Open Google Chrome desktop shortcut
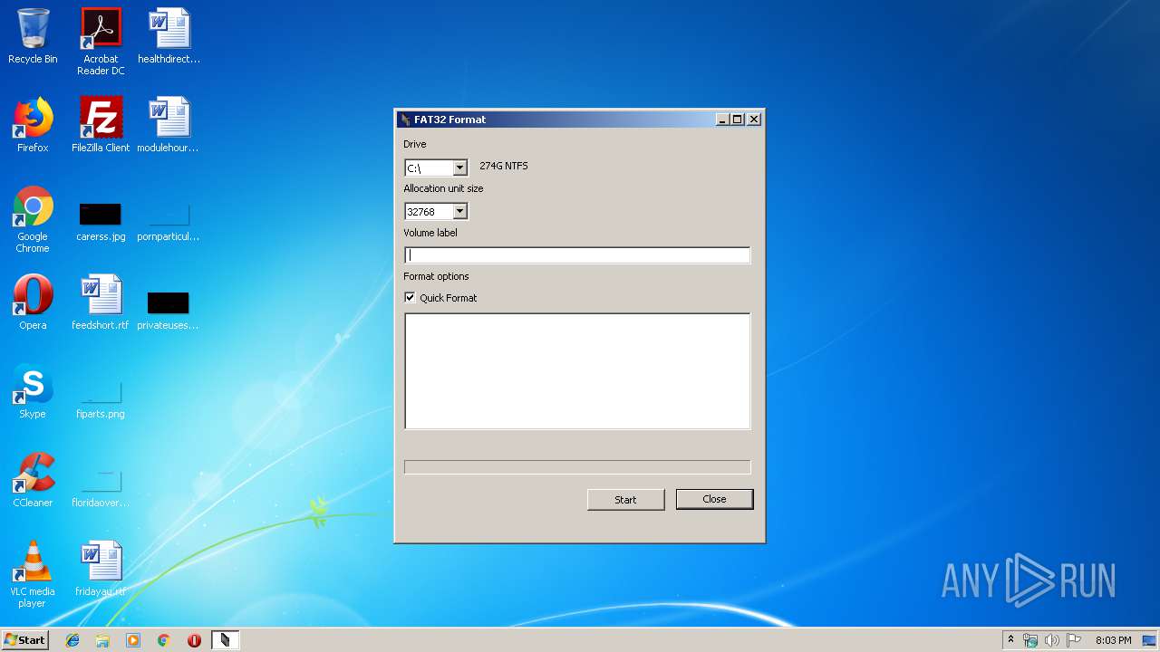Viewport: 1160px width, 652px height. pos(33,219)
